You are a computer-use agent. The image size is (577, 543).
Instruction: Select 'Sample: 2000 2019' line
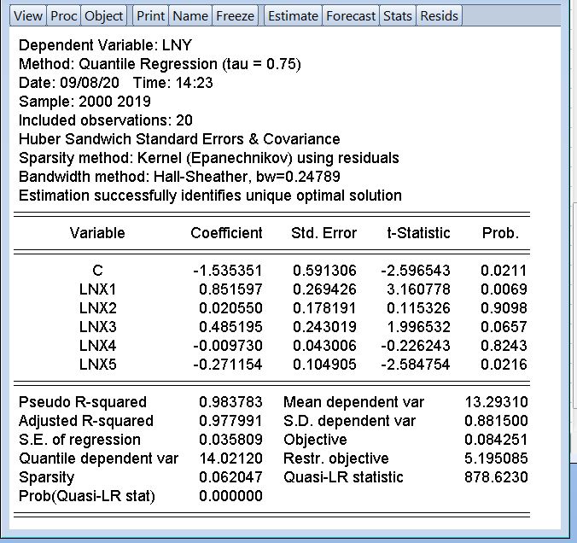point(85,102)
